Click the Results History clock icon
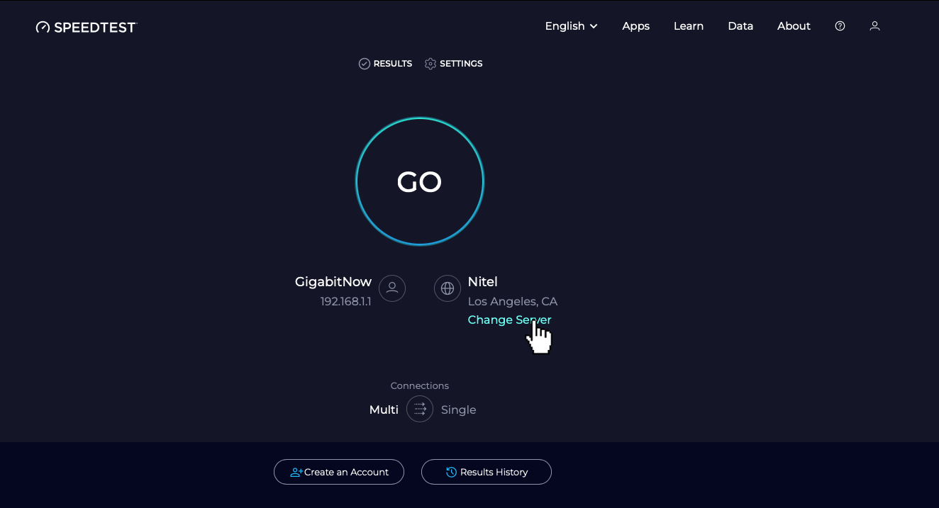 pos(451,472)
